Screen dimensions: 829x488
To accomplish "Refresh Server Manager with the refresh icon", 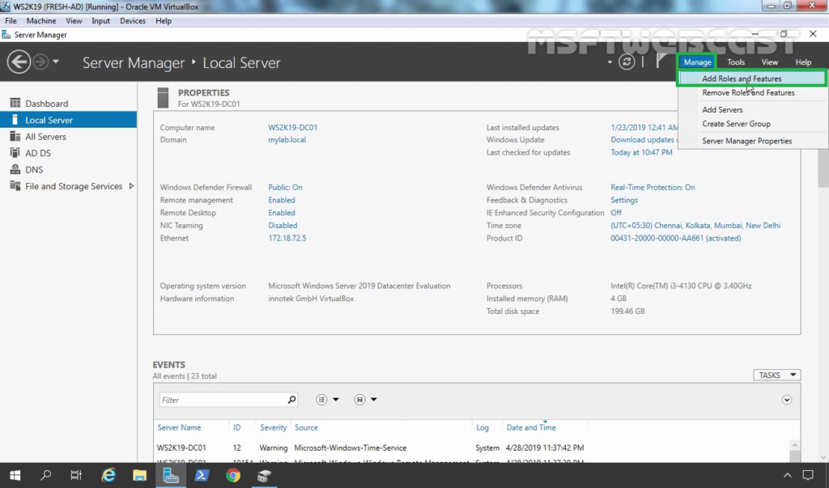I will 626,62.
